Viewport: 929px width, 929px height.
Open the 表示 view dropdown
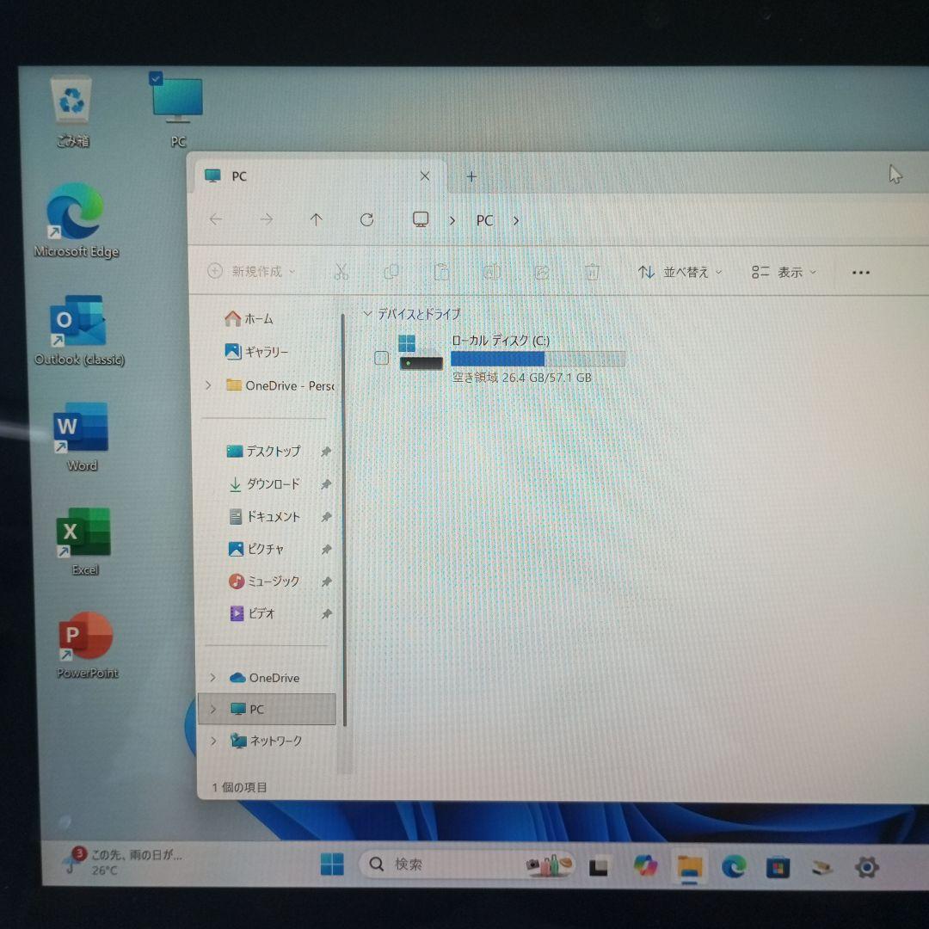point(784,272)
